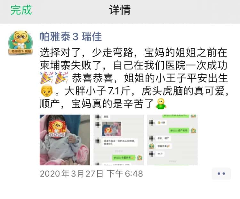Open the baby photo thumbnail
This screenshot has height=199, width=240.
click(65, 140)
